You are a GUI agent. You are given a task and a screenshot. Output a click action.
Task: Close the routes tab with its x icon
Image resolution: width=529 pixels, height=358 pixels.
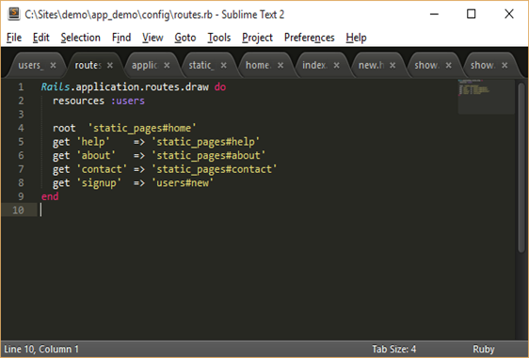(x=110, y=65)
